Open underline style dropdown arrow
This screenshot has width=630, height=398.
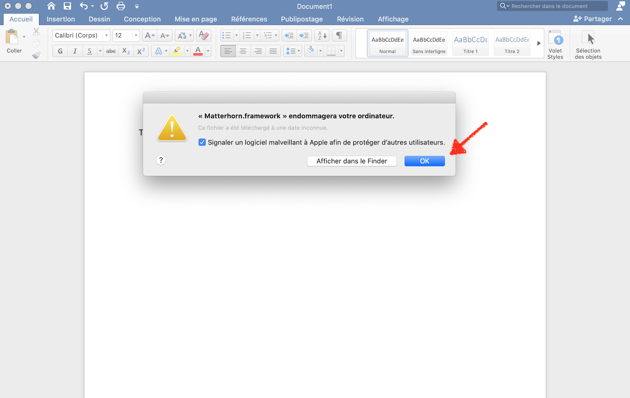(x=100, y=51)
